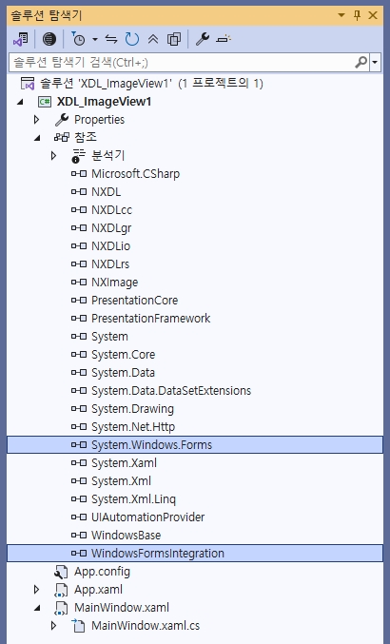Screen dimensions: 390x644
Task: Collapse the 참조 references node
Action: pos(37,138)
